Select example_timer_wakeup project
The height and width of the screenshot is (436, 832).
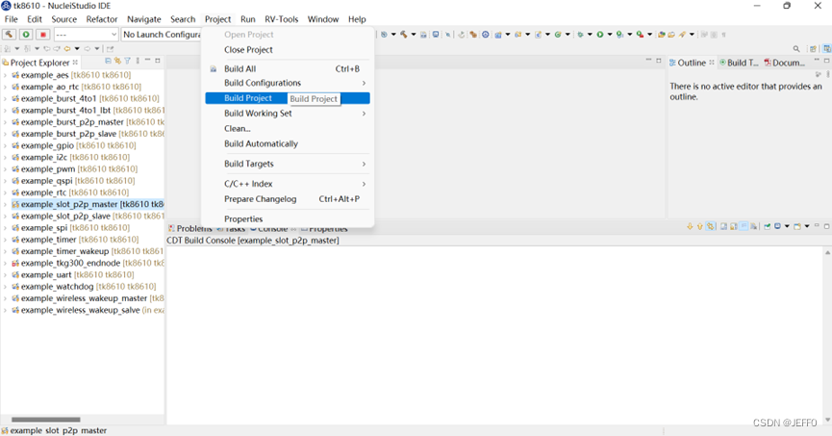tap(88, 251)
